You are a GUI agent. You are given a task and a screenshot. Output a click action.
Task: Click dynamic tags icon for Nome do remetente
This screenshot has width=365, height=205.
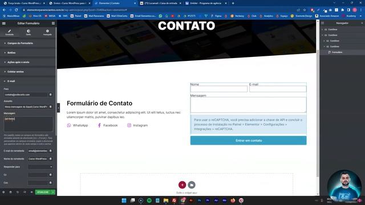click(51, 159)
